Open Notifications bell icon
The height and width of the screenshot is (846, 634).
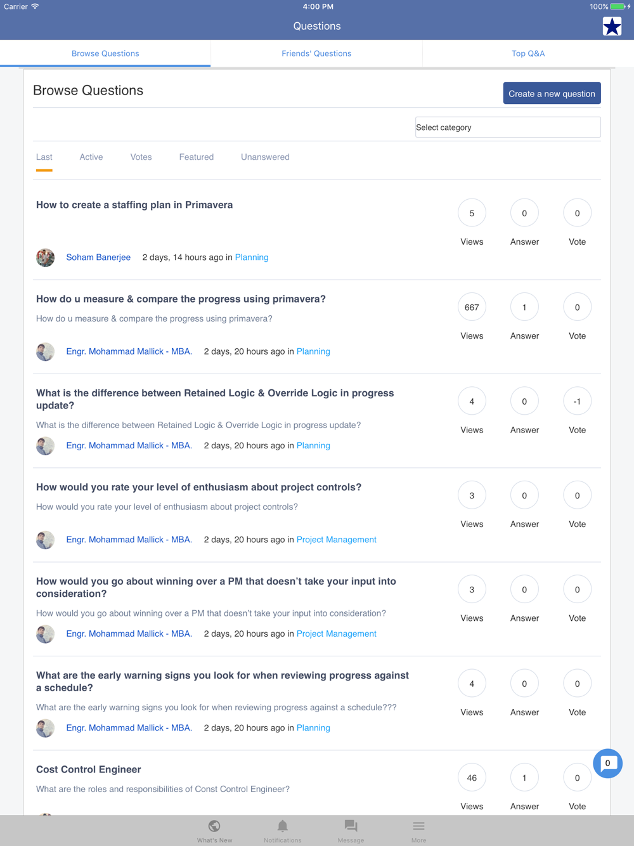pyautogui.click(x=283, y=826)
